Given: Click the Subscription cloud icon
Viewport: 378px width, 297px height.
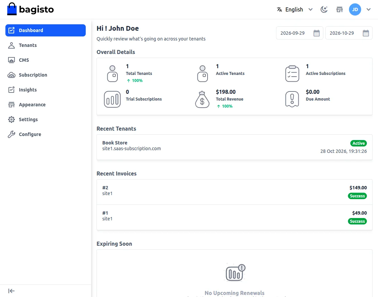Looking at the screenshot, I should click(11, 75).
